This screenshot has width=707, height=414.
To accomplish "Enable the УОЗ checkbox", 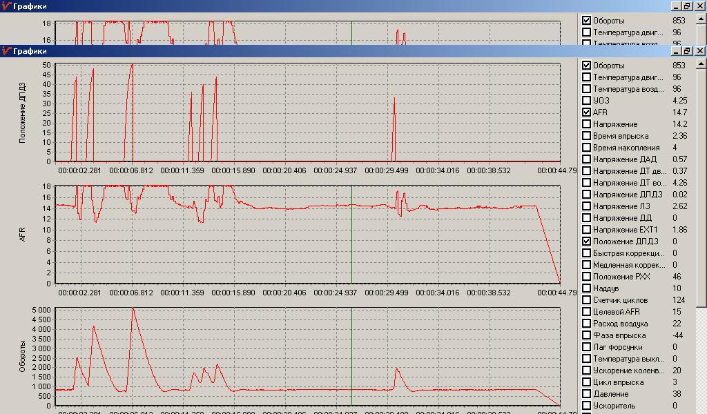I will point(586,101).
